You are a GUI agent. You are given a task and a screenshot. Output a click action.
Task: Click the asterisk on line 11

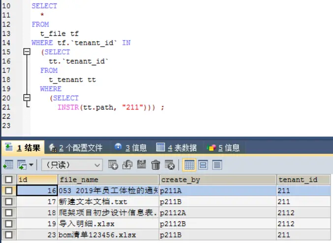pyautogui.click(x=42, y=15)
